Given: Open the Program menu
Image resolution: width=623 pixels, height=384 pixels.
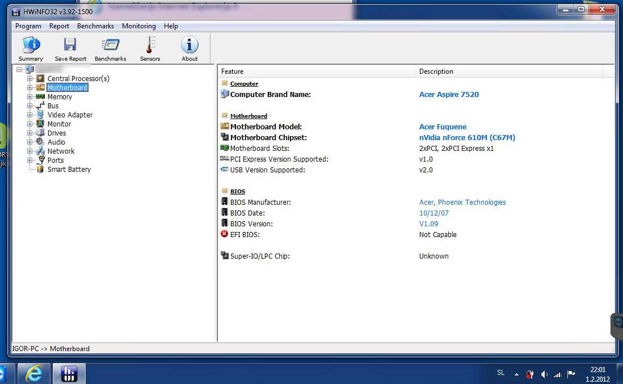Looking at the screenshot, I should [28, 26].
